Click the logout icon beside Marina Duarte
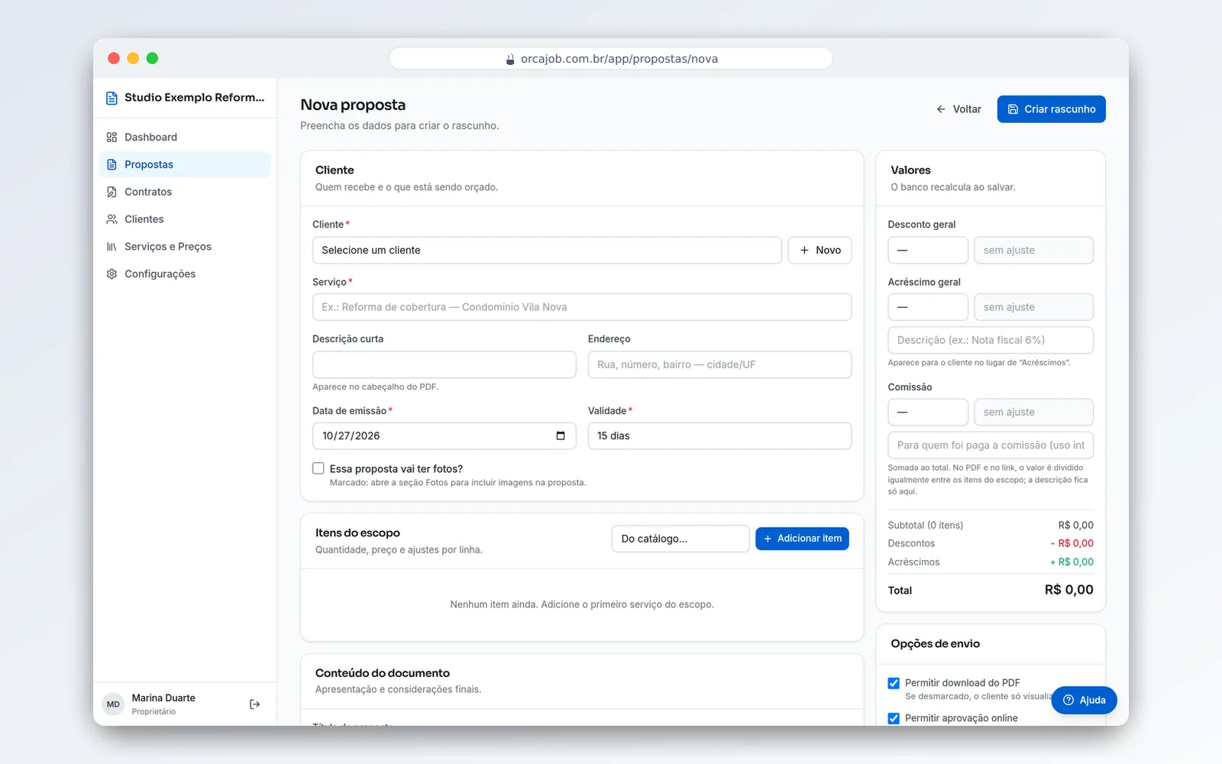Screen dimensions: 1222x764 (x=255, y=704)
